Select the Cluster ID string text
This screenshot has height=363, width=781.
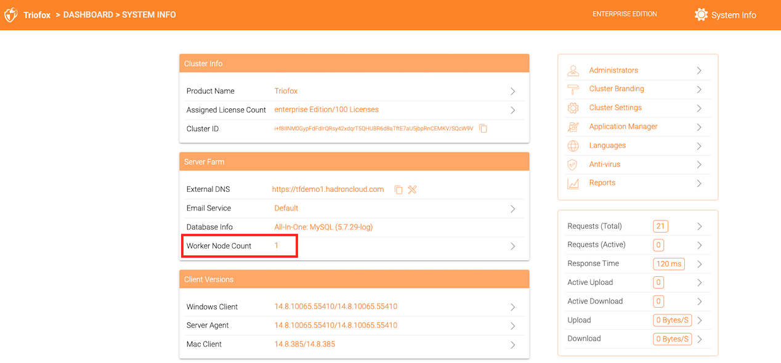click(x=374, y=129)
